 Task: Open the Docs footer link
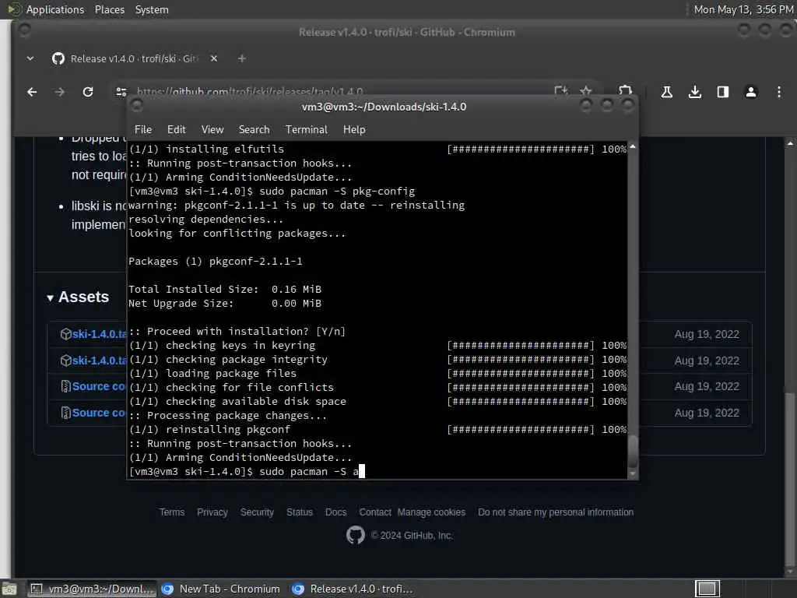click(x=335, y=512)
